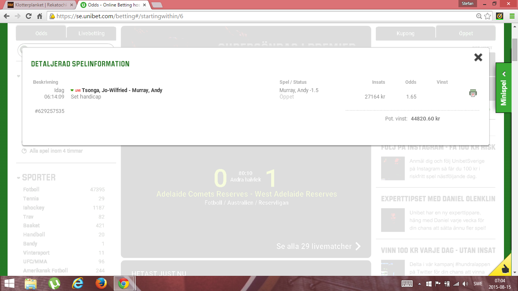Image resolution: width=518 pixels, height=291 pixels.
Task: Open Ishockey sport category
Action: point(34,208)
